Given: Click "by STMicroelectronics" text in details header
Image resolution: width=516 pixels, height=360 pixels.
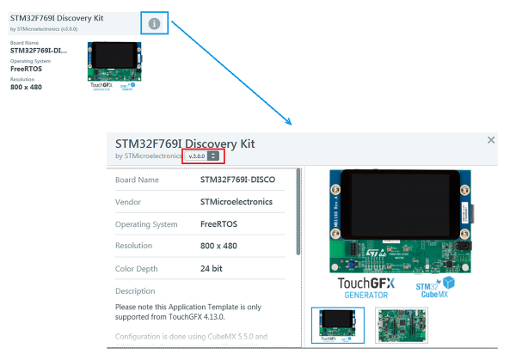Looking at the screenshot, I should click(x=148, y=156).
